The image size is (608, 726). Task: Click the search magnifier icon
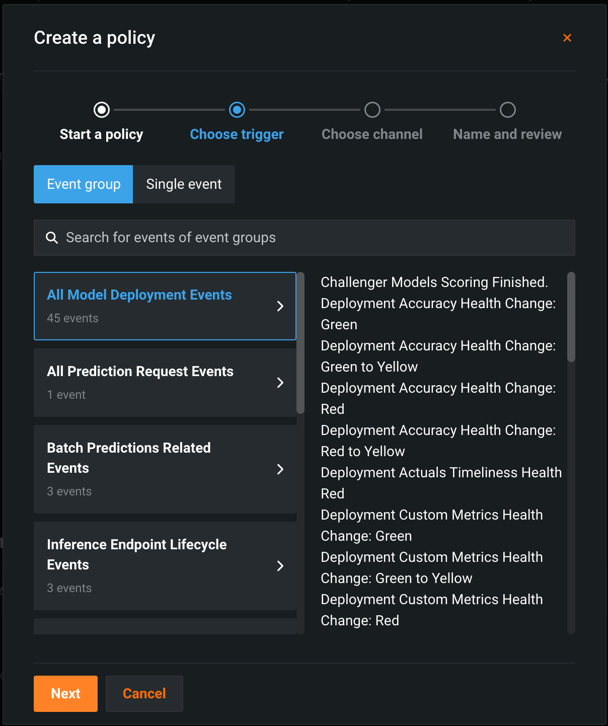(52, 238)
